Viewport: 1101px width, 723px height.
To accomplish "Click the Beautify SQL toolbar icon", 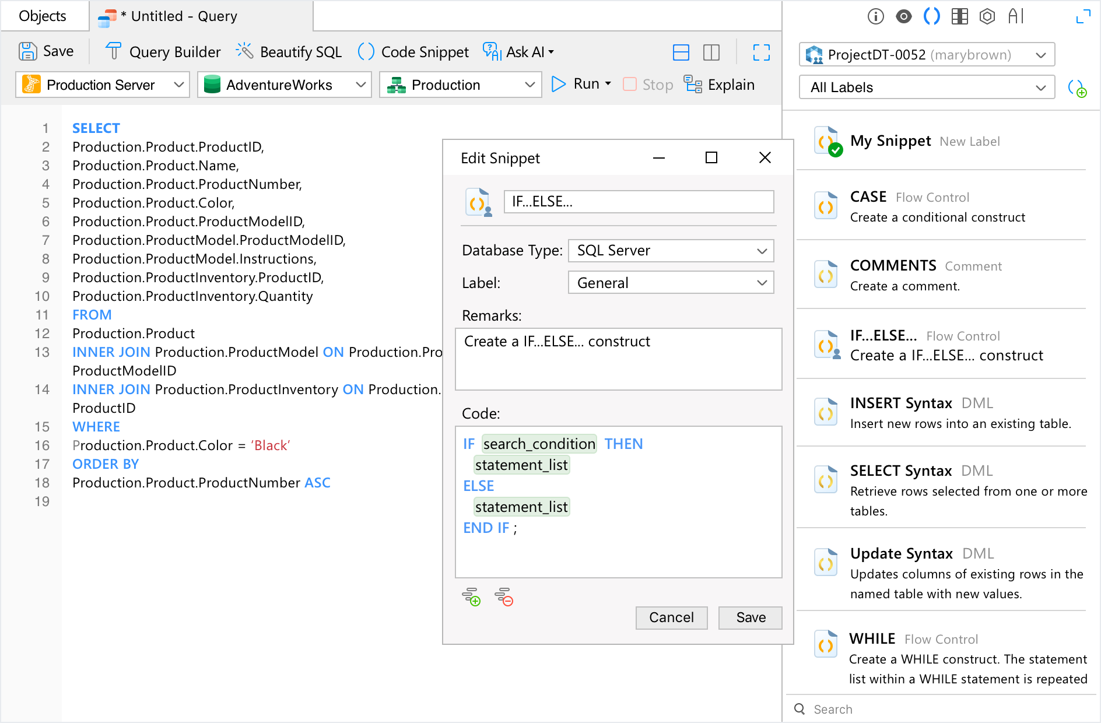I will (245, 52).
